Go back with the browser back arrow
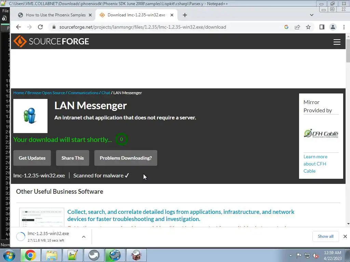This screenshot has height=262, width=350. tap(18, 27)
